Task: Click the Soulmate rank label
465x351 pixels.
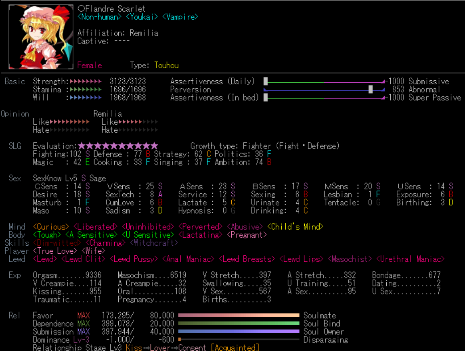Action: pyautogui.click(x=320, y=315)
